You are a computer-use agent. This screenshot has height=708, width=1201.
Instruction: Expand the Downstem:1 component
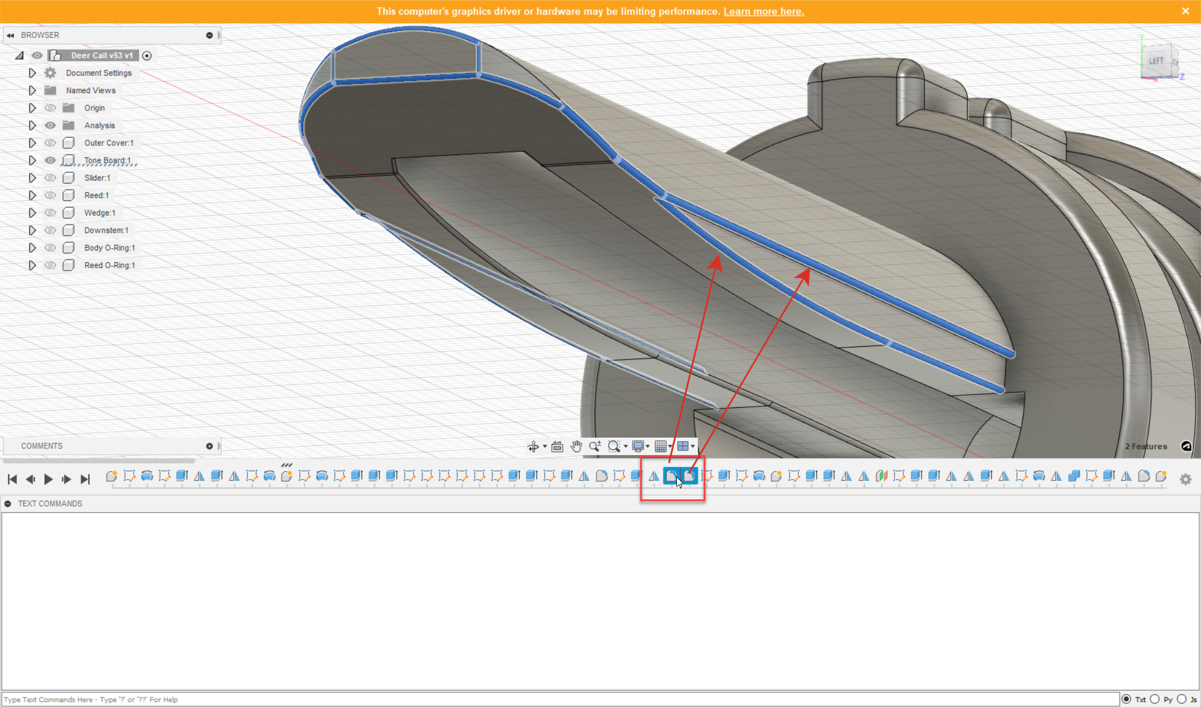33,230
